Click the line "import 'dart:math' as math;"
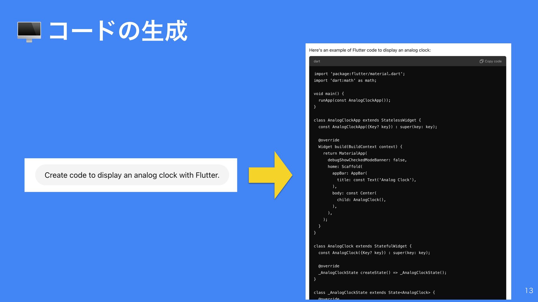Image resolution: width=538 pixels, height=302 pixels. tap(345, 81)
